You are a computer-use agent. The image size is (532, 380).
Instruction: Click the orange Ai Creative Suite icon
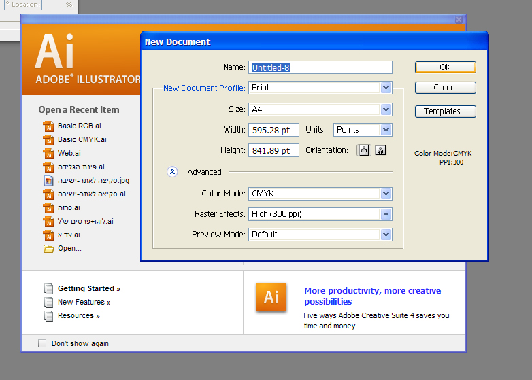[x=271, y=297]
